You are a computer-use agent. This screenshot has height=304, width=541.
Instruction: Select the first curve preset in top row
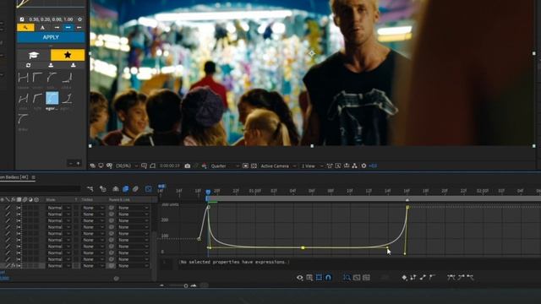pyautogui.click(x=23, y=78)
